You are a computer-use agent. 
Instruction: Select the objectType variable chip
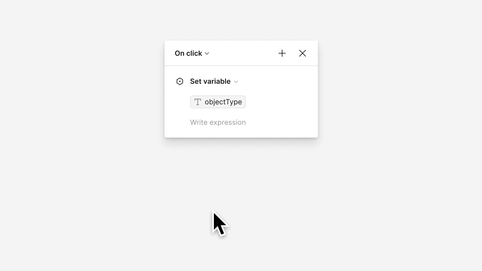[x=218, y=102]
